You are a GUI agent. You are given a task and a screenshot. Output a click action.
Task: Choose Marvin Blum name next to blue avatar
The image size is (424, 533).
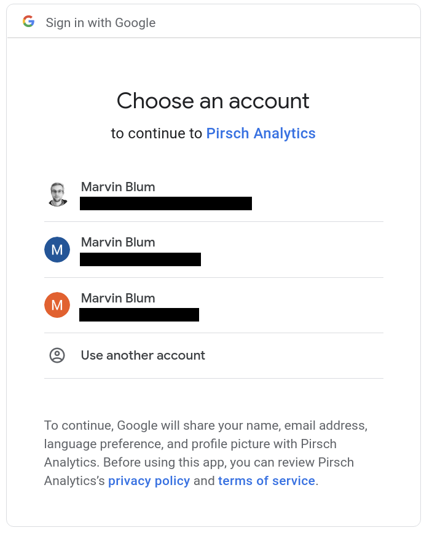(x=118, y=242)
